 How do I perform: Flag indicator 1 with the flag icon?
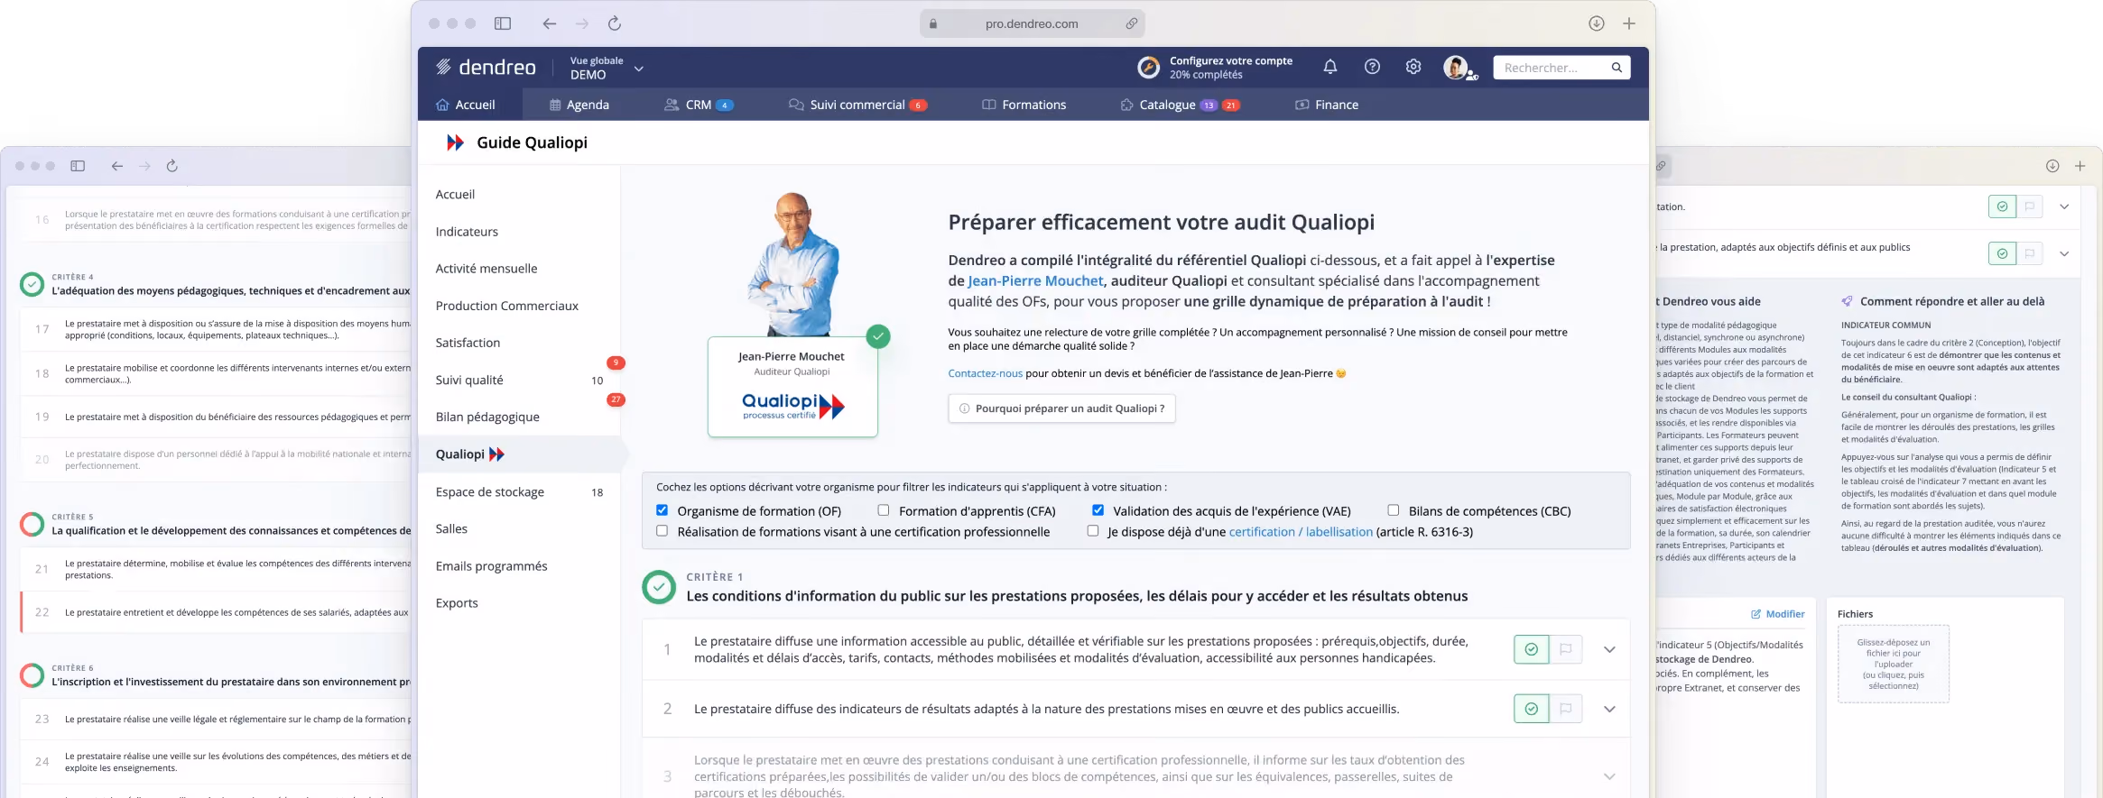coord(1566,649)
